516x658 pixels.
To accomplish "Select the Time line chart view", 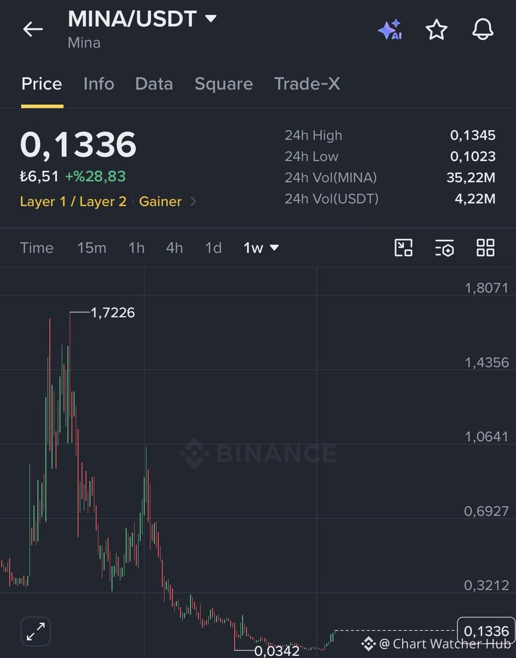I will pyautogui.click(x=37, y=248).
